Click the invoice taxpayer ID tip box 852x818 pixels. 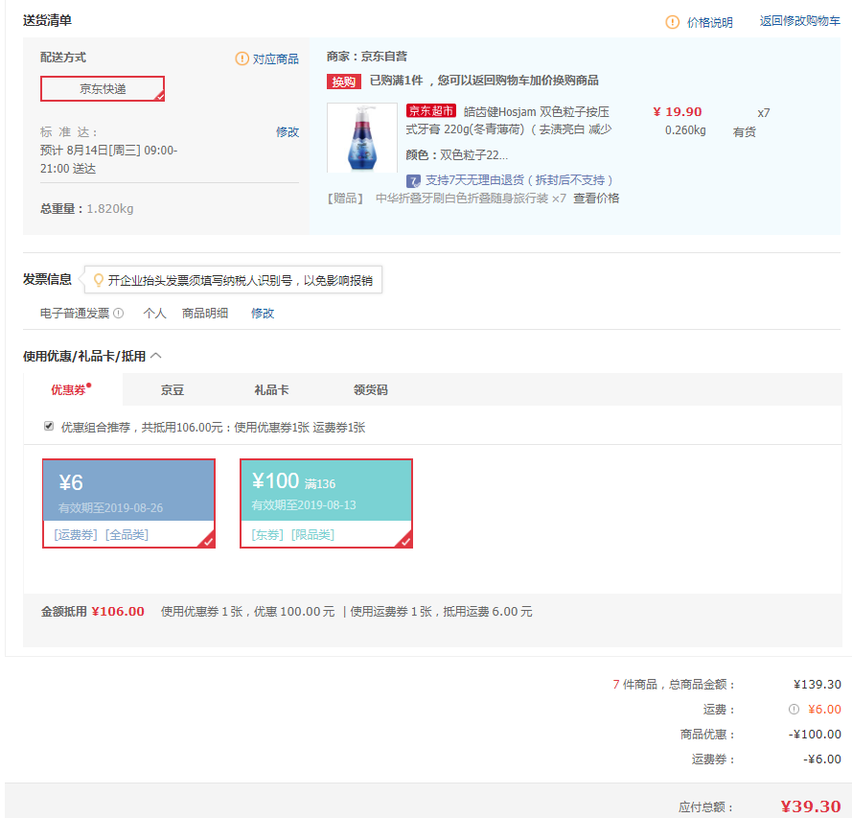(233, 280)
